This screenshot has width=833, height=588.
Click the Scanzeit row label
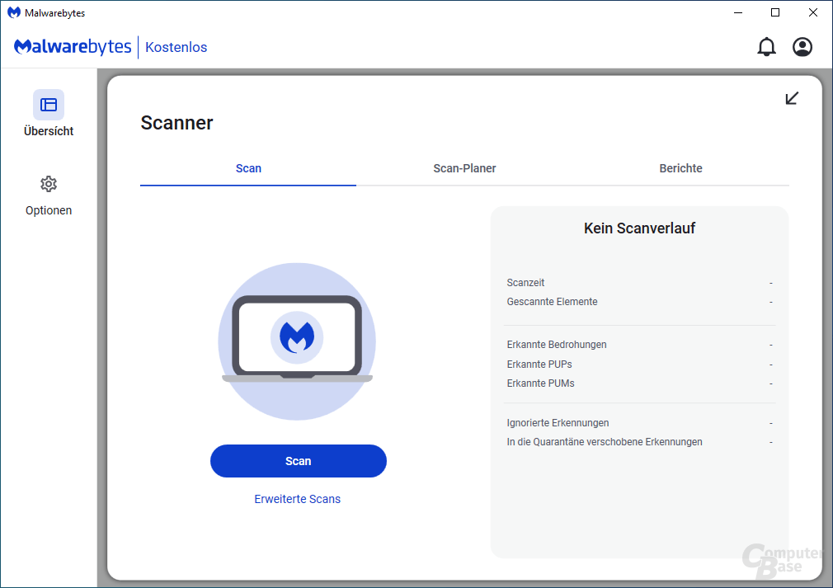(x=525, y=283)
